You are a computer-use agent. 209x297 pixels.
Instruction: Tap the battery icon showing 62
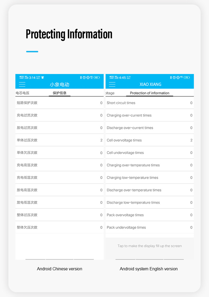97,77
